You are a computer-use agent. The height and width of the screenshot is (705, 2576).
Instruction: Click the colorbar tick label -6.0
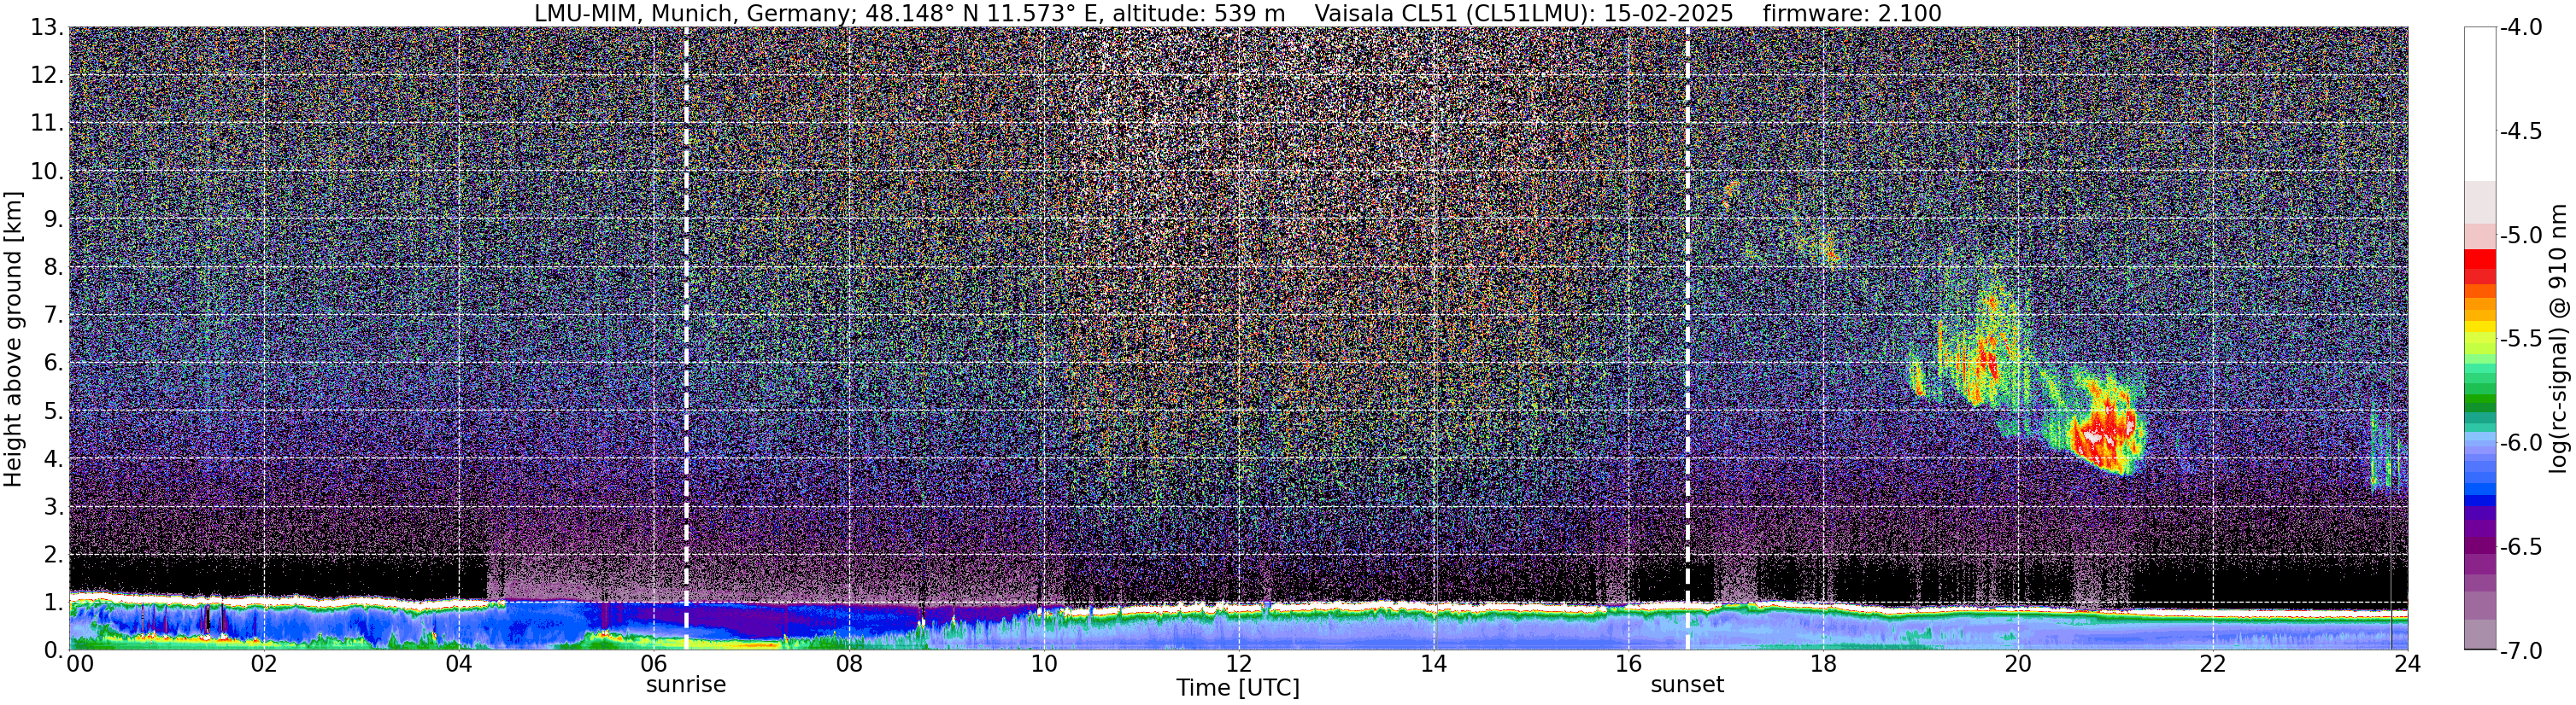click(2520, 443)
